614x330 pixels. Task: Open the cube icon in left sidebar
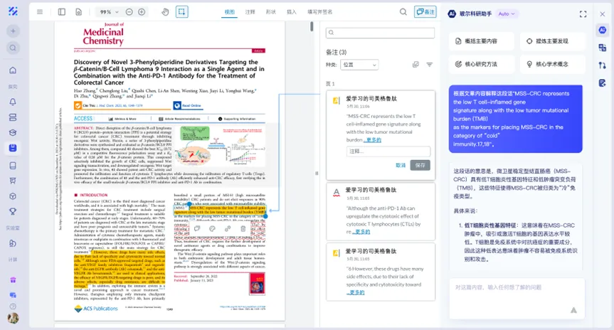[13, 196]
